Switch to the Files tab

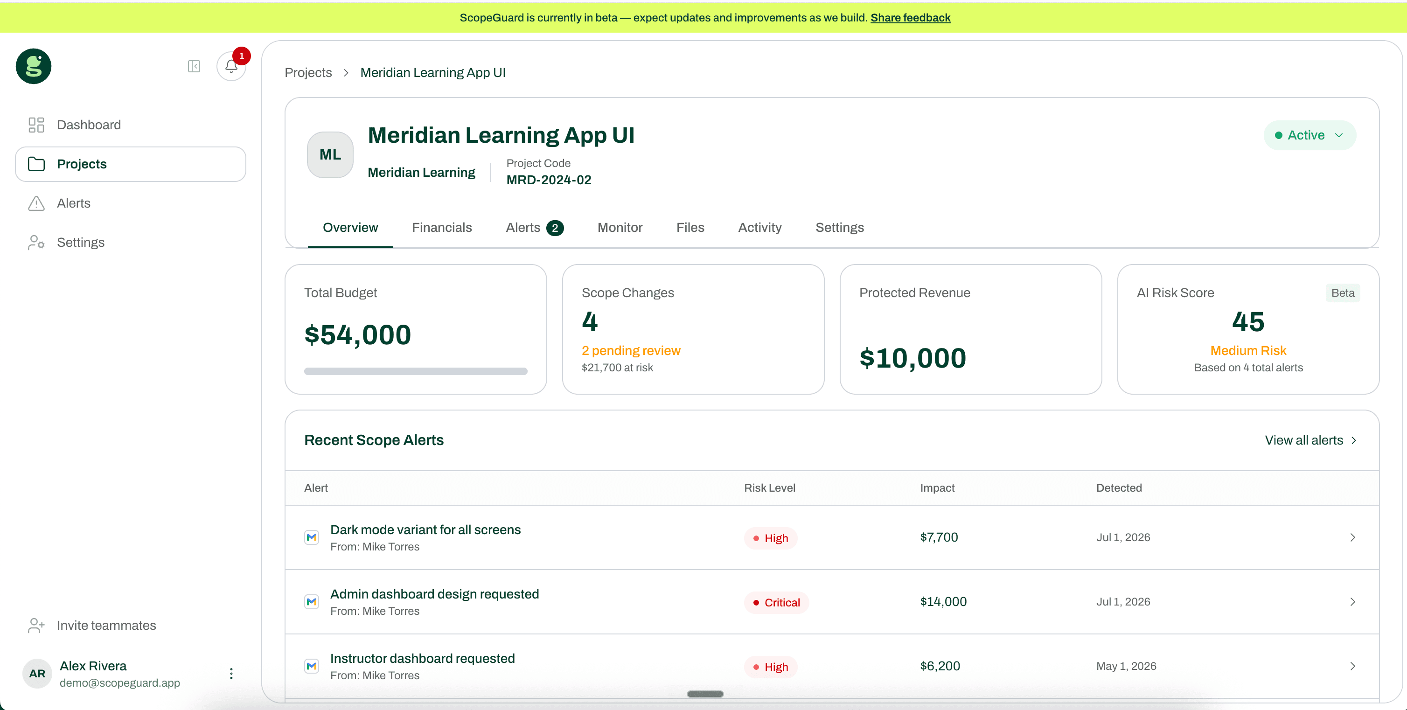690,228
